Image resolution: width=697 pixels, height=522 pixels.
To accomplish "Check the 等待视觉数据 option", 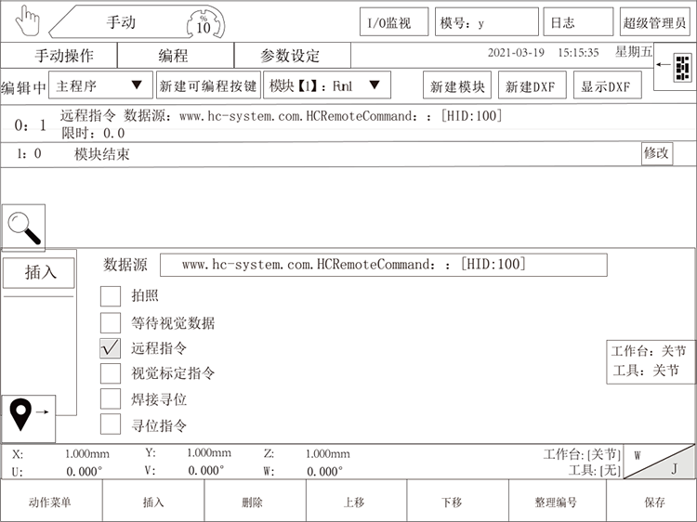I will (111, 323).
